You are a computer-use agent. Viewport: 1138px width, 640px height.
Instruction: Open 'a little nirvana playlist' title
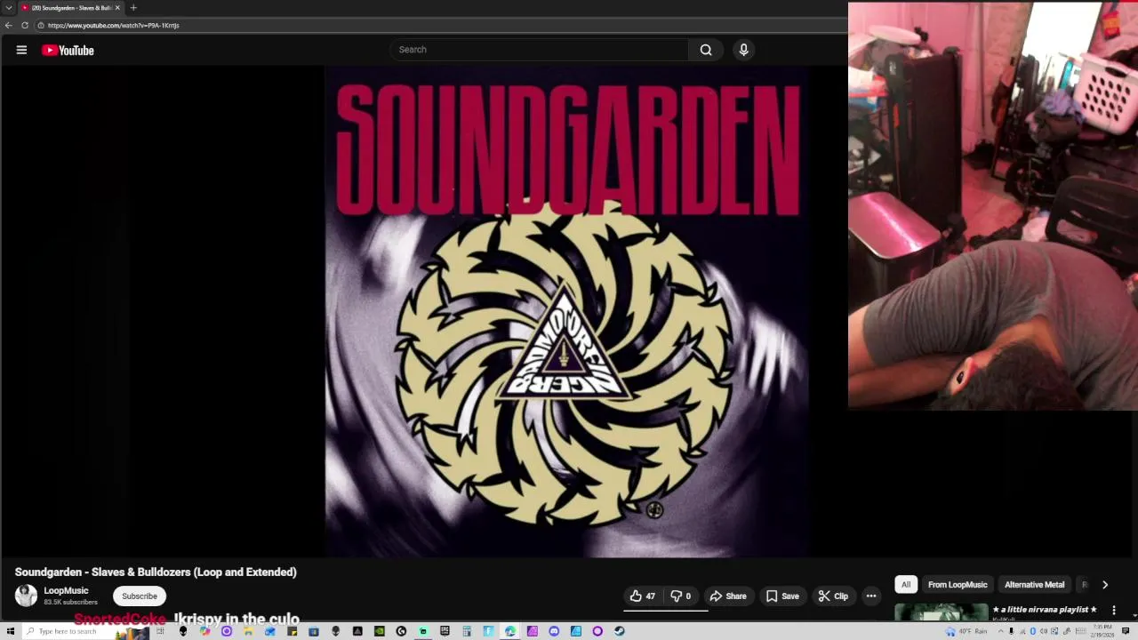point(1045,610)
